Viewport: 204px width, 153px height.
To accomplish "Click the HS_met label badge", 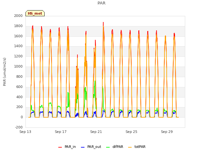I will 35,13.
